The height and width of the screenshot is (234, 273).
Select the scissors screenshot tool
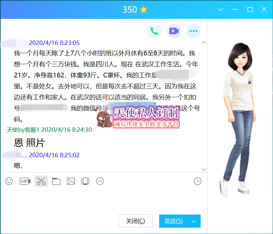click(x=41, y=181)
